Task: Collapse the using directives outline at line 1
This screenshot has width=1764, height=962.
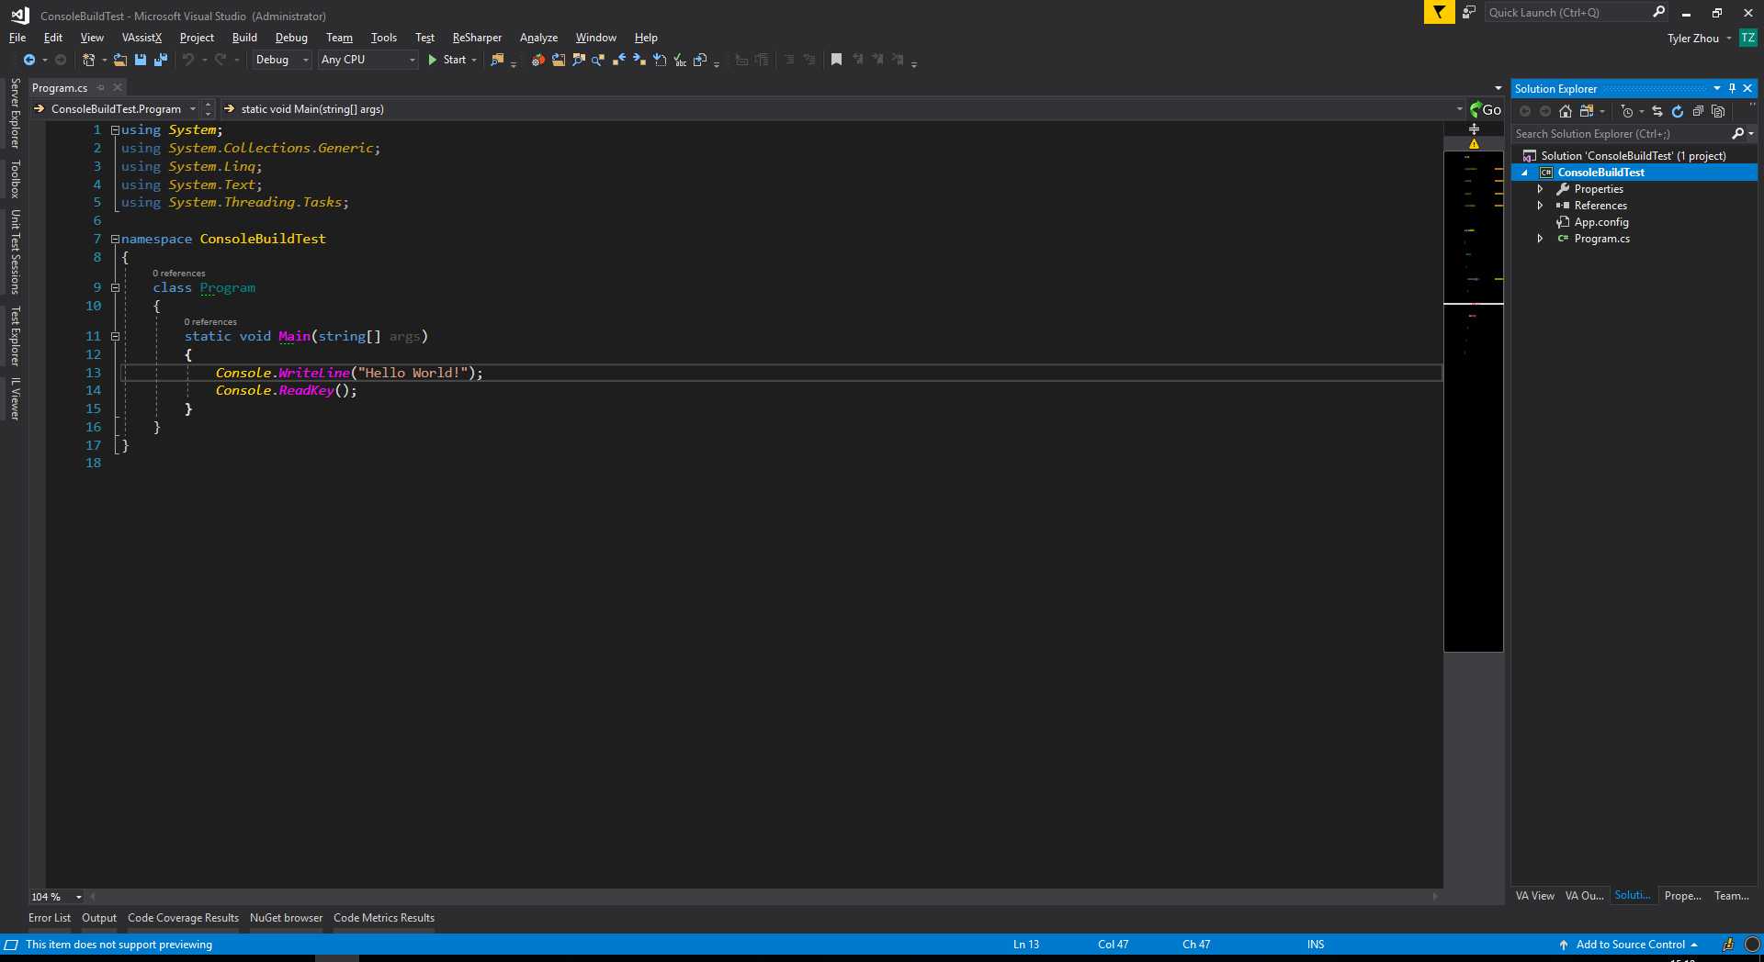Action: coord(116,130)
